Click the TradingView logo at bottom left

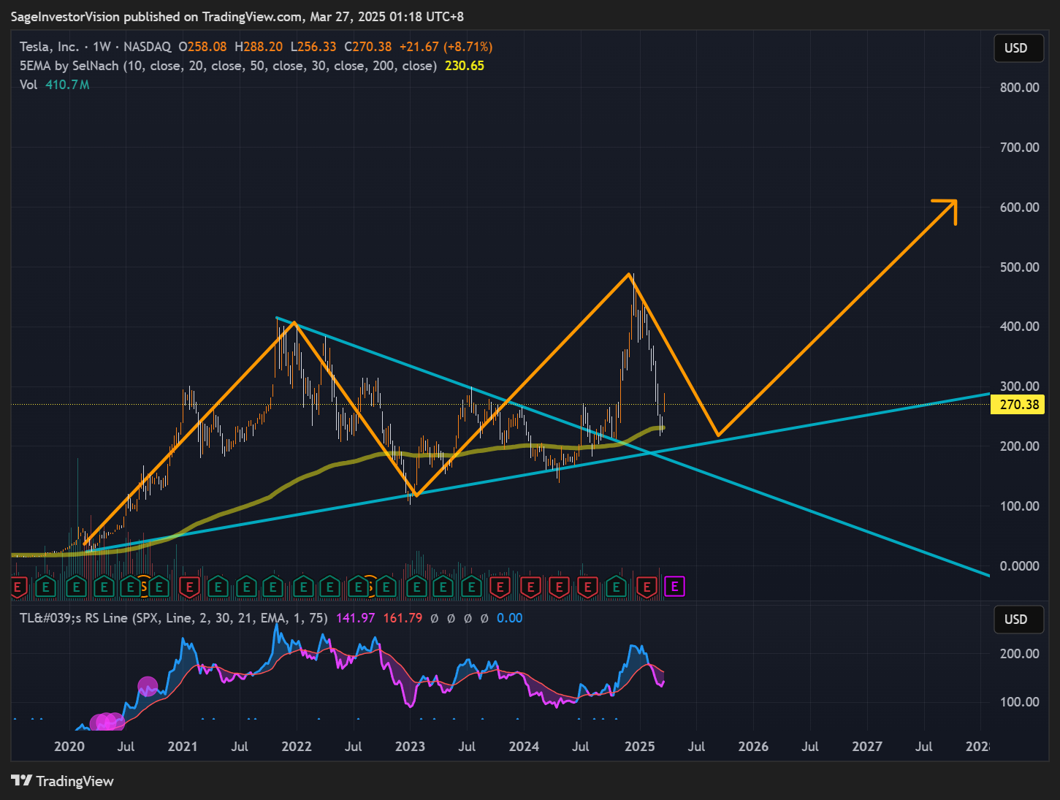(63, 781)
